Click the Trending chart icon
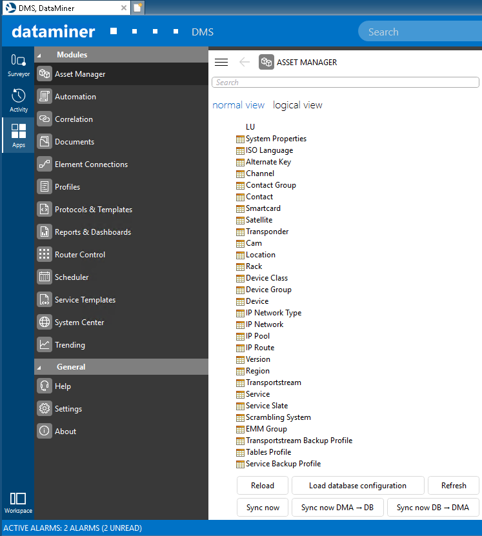Viewport: 482px width, 536px height. tap(45, 344)
